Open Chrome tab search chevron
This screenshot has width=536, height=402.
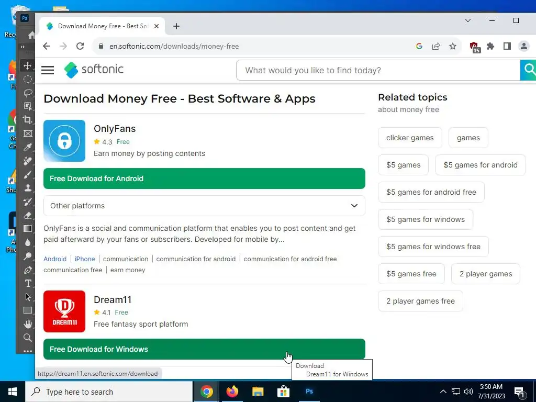click(468, 20)
